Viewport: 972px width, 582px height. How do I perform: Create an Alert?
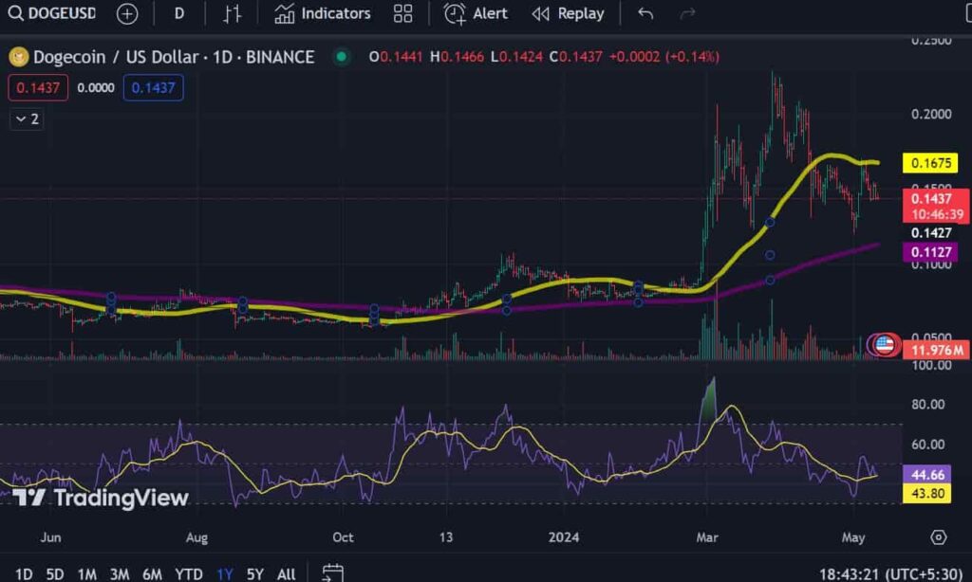tap(476, 13)
